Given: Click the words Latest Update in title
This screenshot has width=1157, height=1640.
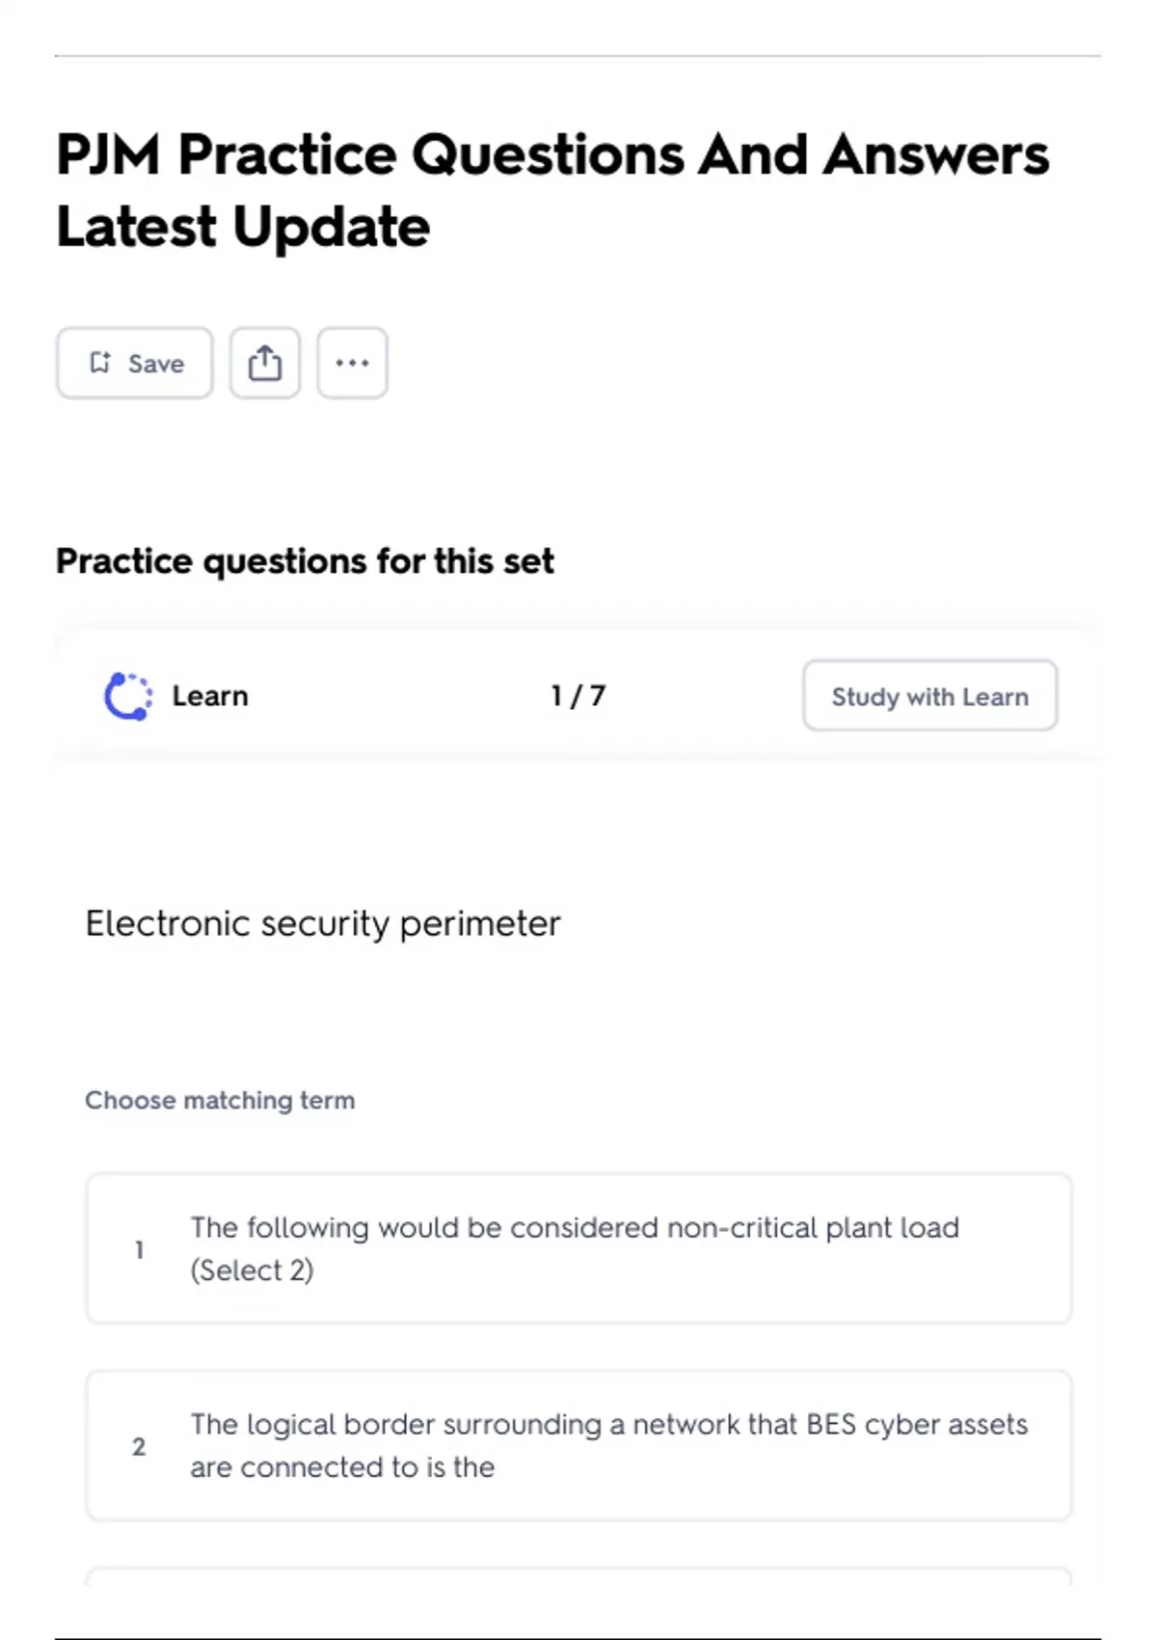Looking at the screenshot, I should [243, 228].
